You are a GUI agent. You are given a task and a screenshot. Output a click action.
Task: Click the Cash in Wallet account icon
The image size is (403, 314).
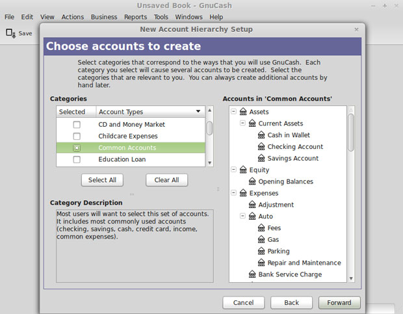coord(261,135)
